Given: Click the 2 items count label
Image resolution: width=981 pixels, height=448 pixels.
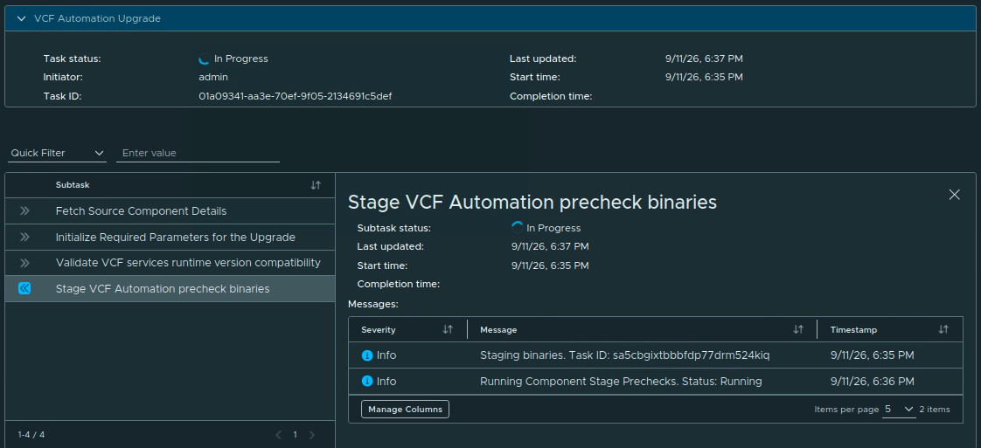Looking at the screenshot, I should [935, 410].
